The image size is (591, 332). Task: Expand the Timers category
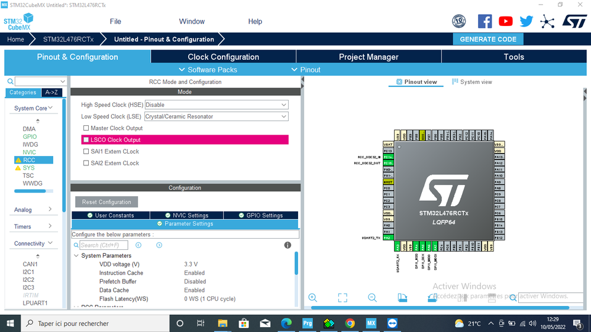click(x=33, y=226)
